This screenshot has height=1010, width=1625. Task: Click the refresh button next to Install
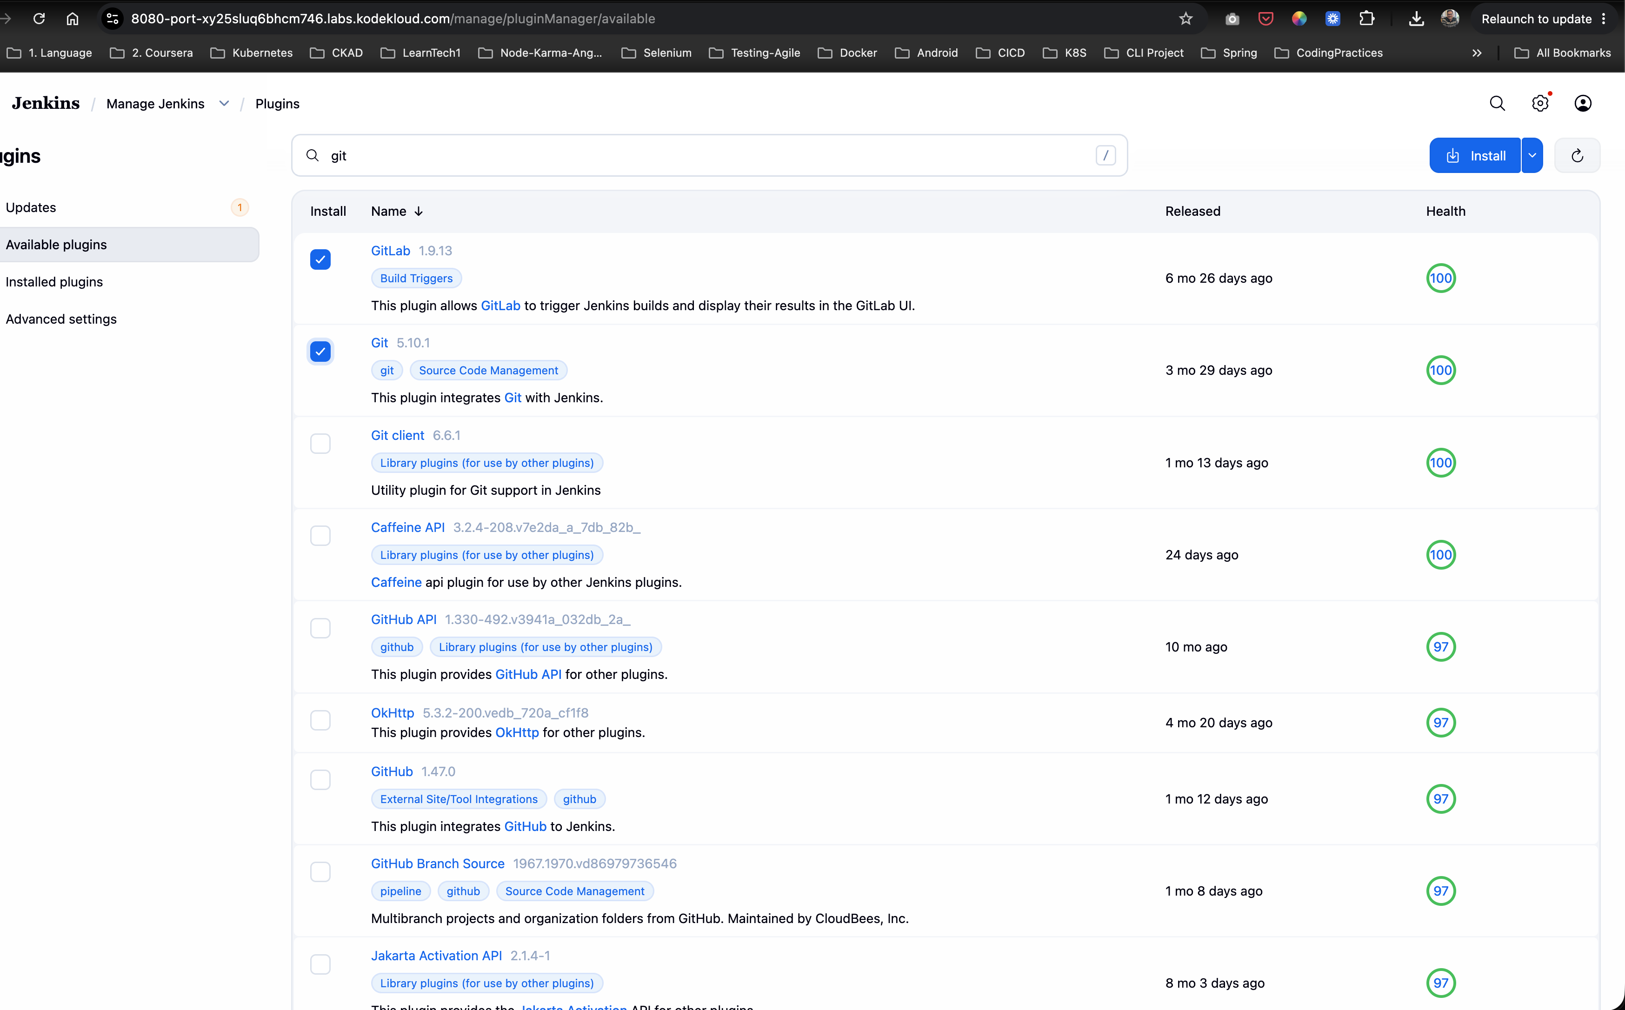pyautogui.click(x=1577, y=156)
